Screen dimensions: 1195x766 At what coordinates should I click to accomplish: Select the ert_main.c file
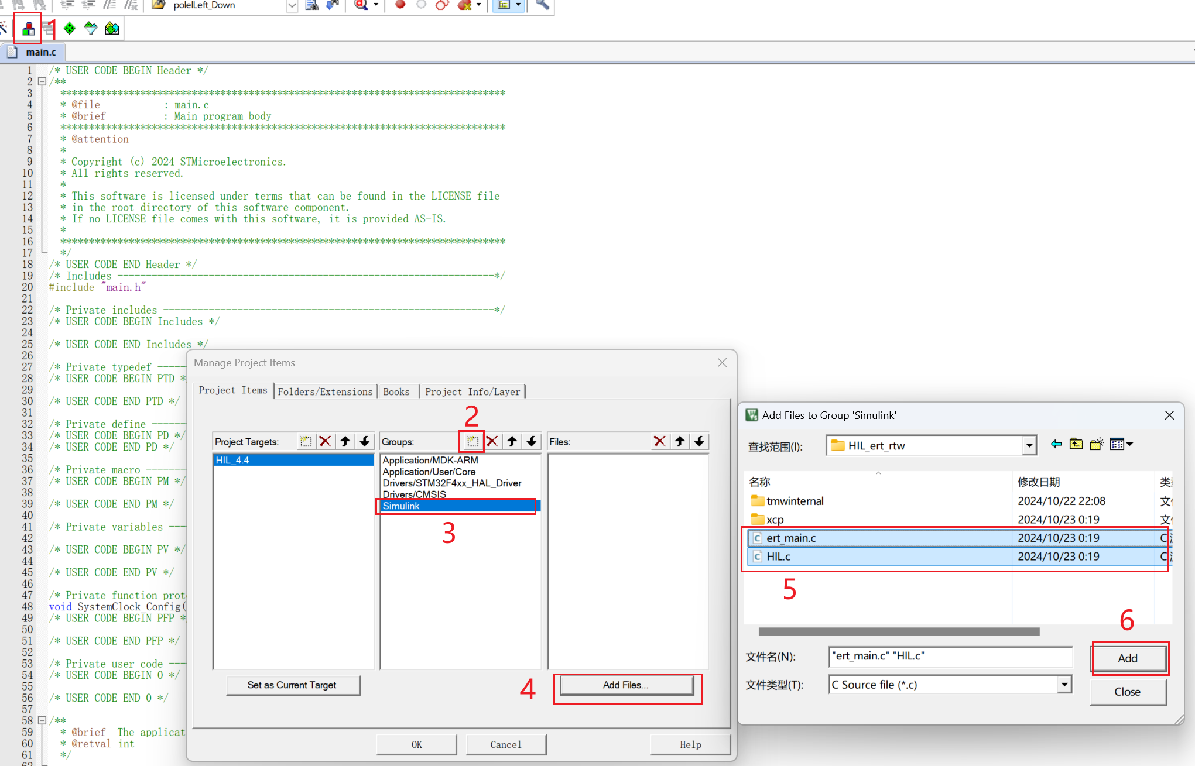pos(958,538)
